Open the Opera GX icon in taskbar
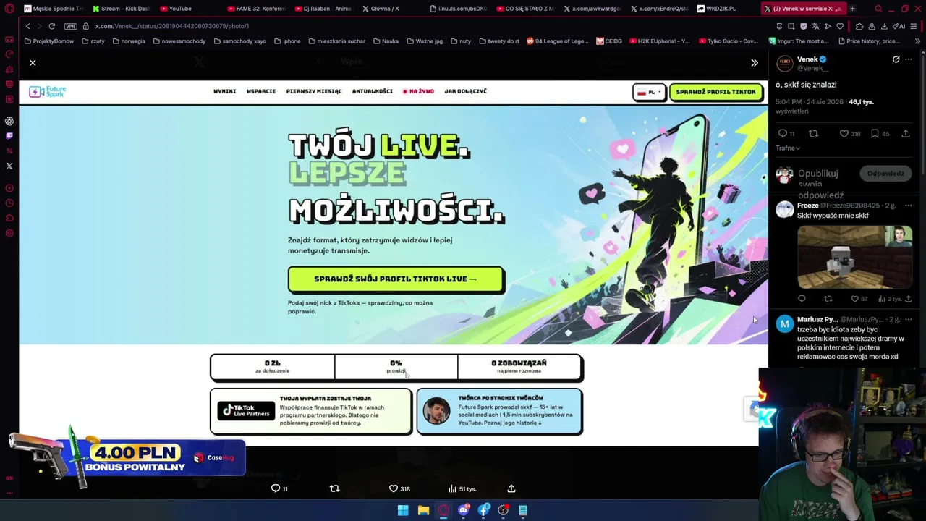 coord(443,511)
